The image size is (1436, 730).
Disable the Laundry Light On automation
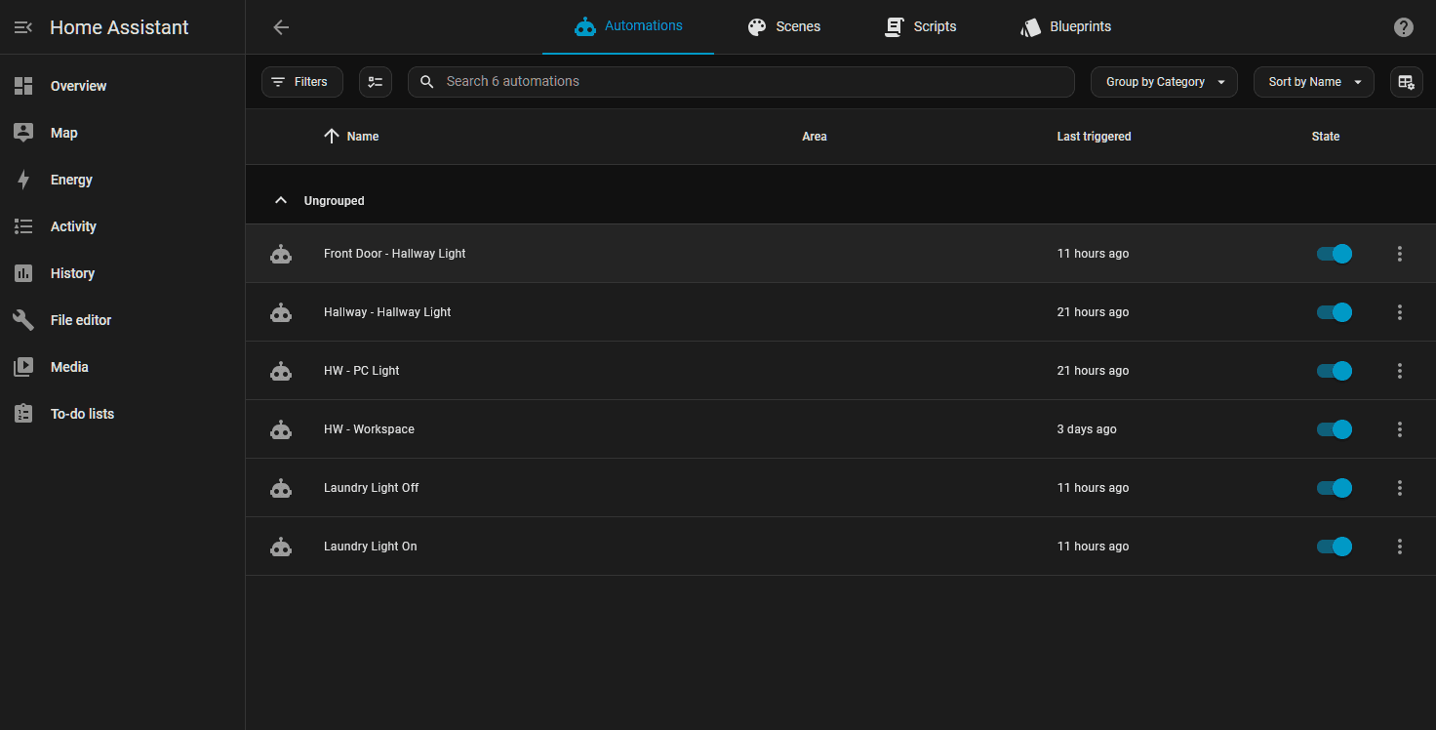pyautogui.click(x=1334, y=547)
